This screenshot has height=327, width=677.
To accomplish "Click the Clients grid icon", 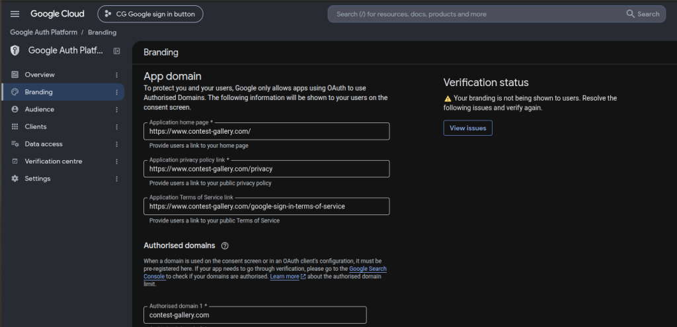I will click(15, 126).
